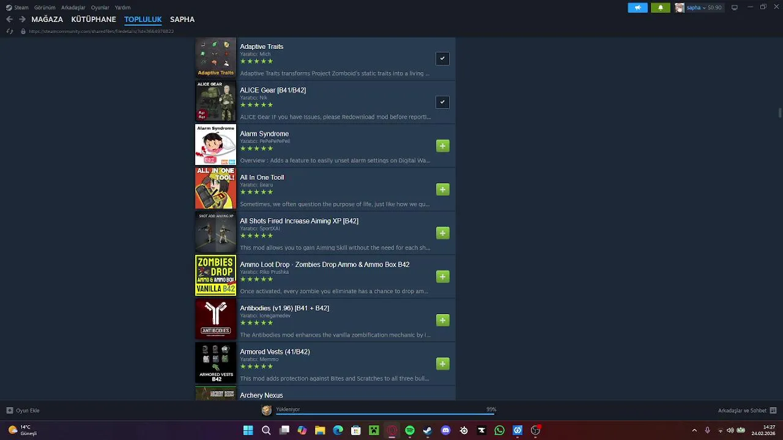
Task: Reload the page with refresh icon
Action: click(10, 31)
